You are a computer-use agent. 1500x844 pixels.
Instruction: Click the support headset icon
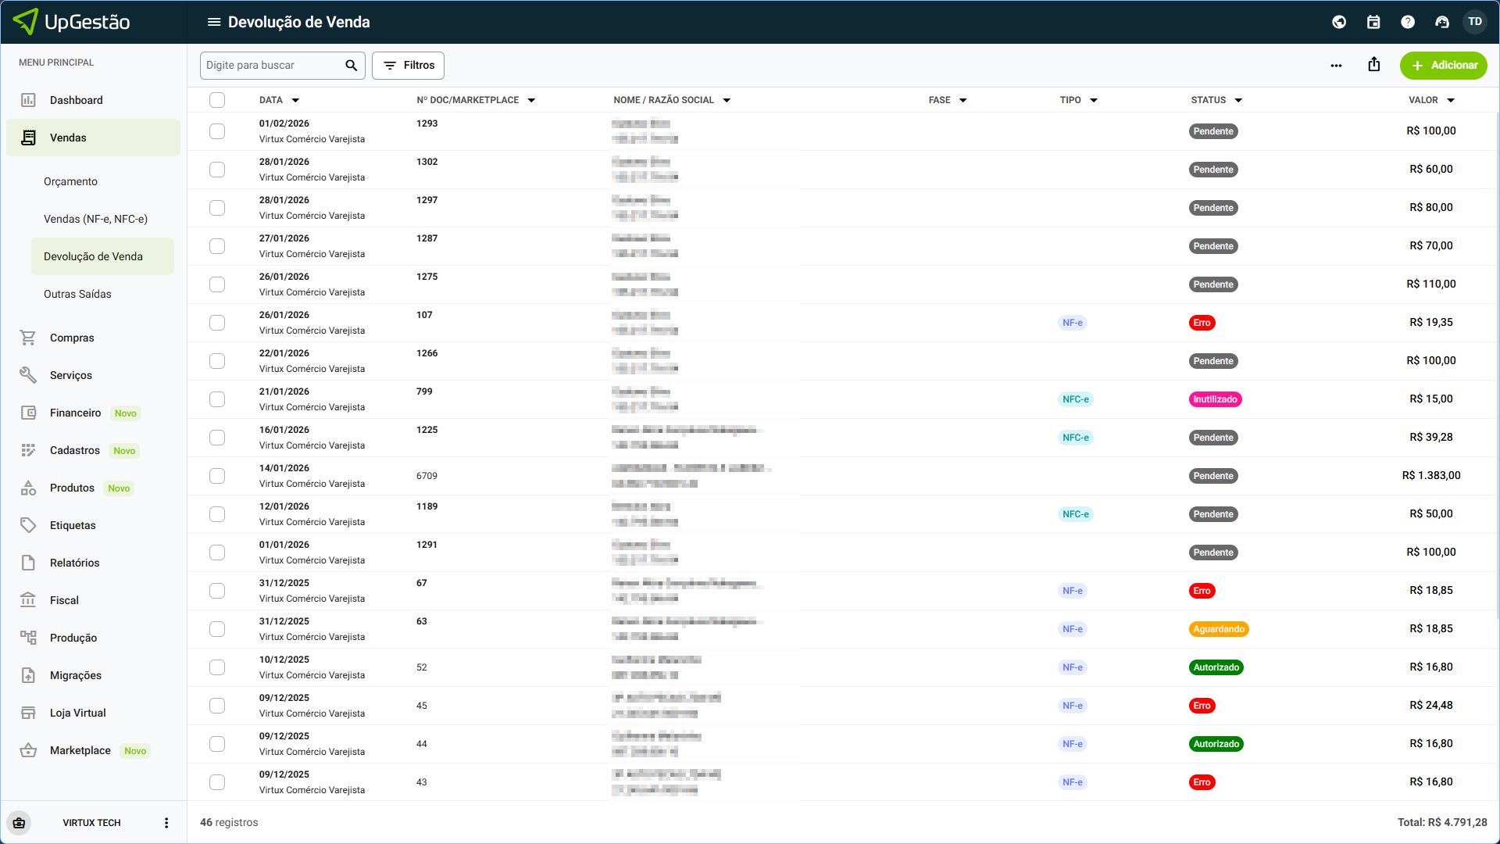[1442, 22]
